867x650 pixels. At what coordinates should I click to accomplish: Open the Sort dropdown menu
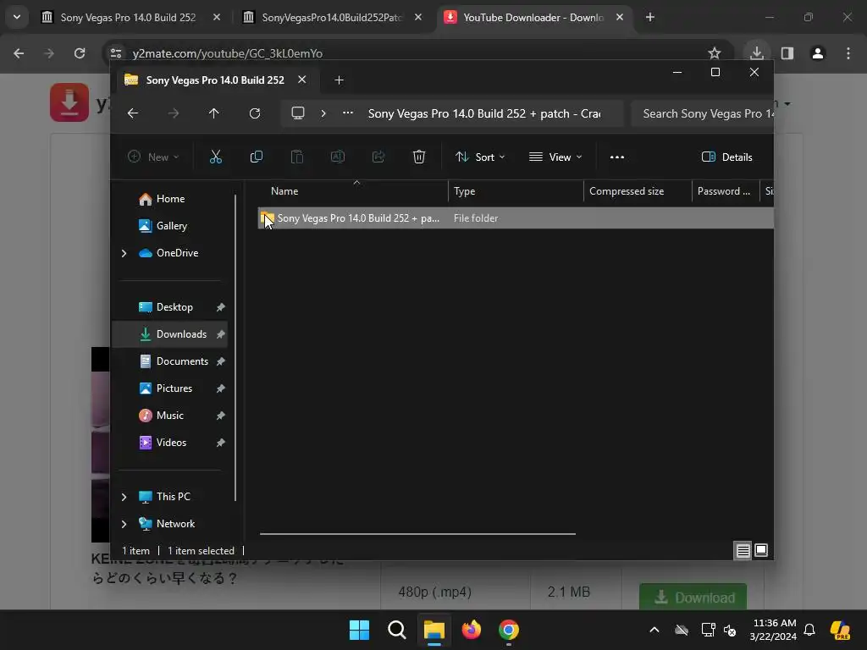(x=480, y=157)
